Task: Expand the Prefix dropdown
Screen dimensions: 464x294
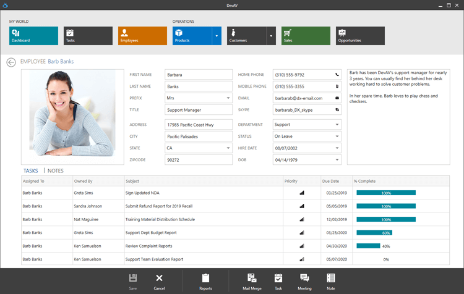Action: [x=228, y=98]
